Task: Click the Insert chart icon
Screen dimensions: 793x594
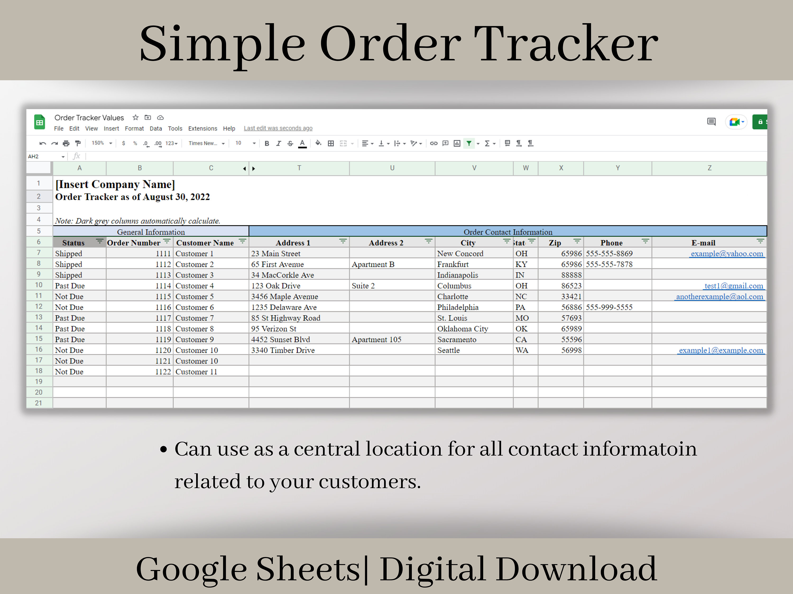Action: 457,143
